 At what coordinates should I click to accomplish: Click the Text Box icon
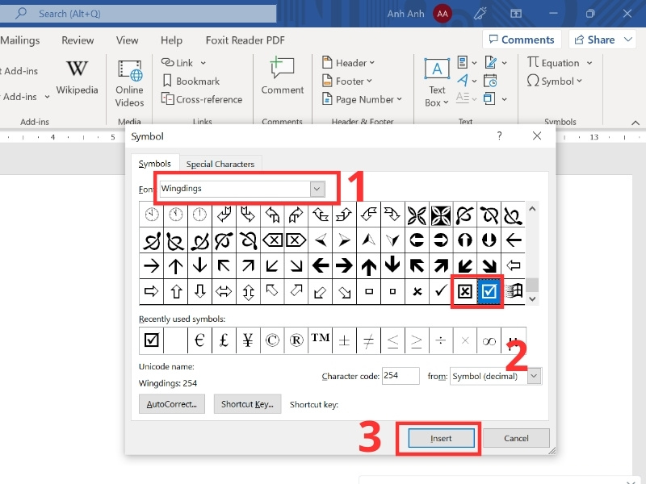[x=437, y=69]
